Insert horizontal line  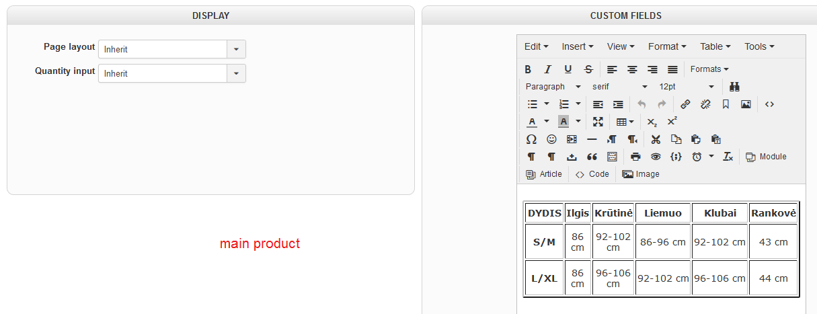click(x=592, y=139)
